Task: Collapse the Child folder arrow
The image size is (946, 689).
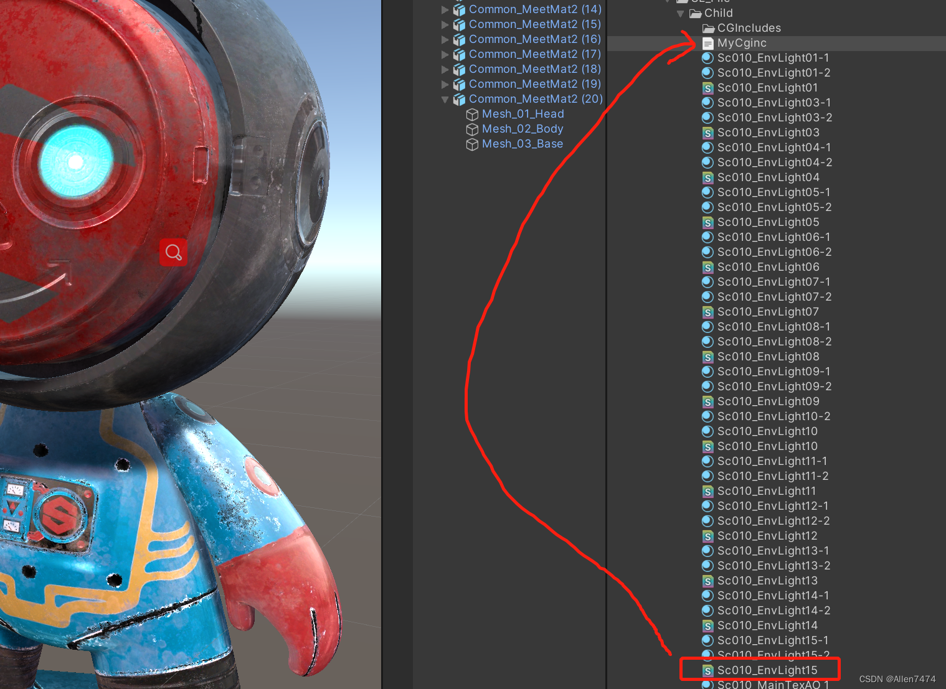Action: tap(680, 13)
